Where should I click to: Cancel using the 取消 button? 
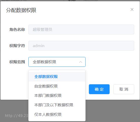coord(124,89)
